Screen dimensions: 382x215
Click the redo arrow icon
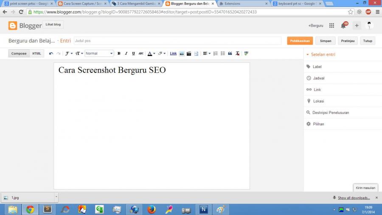59,54
